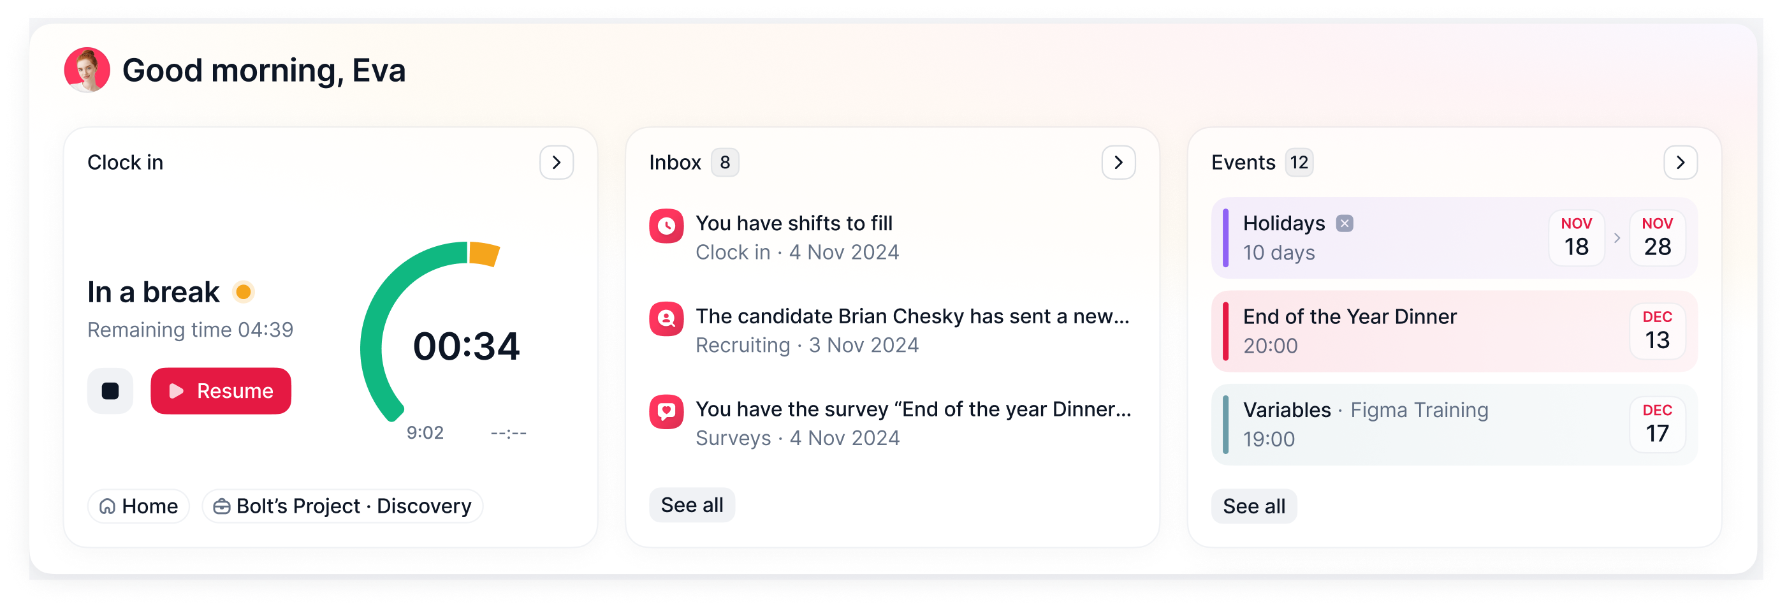The image size is (1787, 609).
Task: Click the survey heart message icon
Action: coord(666,412)
